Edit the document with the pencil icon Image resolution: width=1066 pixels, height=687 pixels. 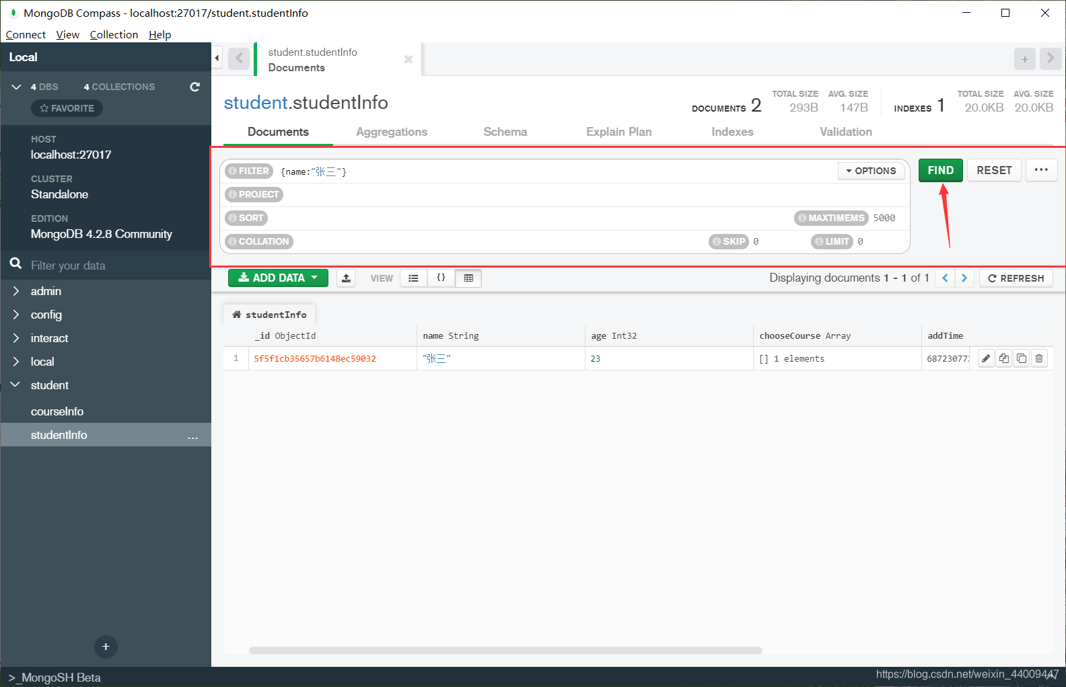(x=986, y=358)
